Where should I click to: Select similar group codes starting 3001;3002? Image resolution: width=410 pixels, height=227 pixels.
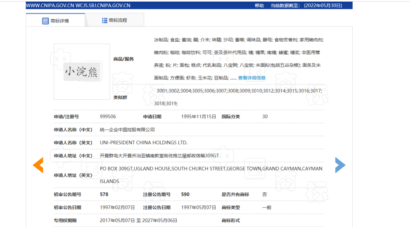point(238,97)
